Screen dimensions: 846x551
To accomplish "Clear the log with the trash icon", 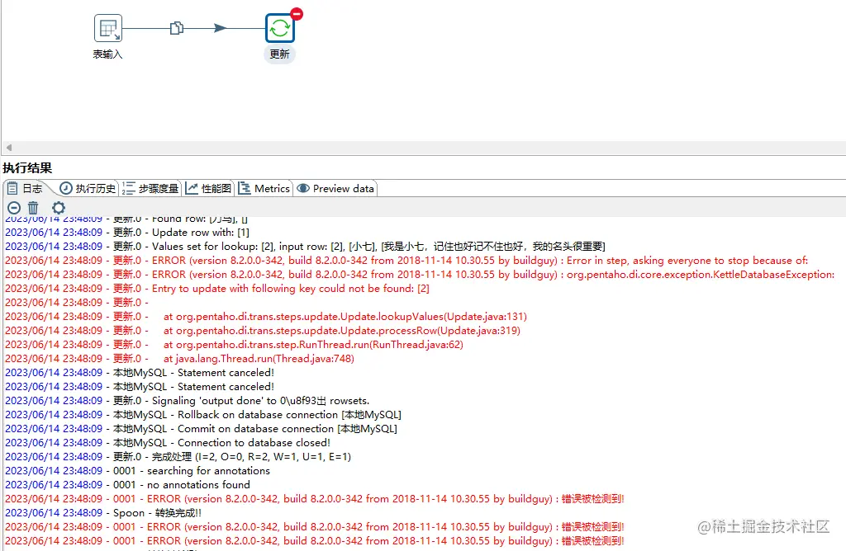I will (x=33, y=208).
